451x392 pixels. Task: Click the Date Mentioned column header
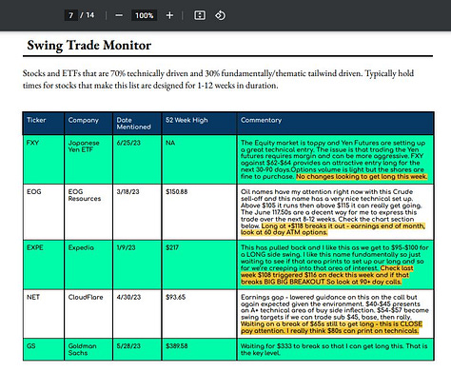[x=137, y=123]
